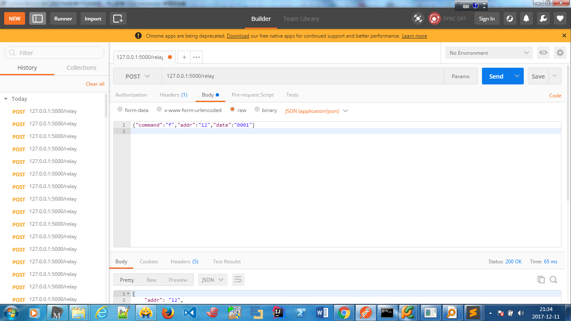Collapse the Today history group
This screenshot has width=571, height=321.
point(6,99)
